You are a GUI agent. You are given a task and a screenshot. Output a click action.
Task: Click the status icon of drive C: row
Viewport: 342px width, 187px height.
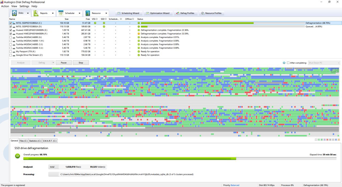[x=139, y=23]
